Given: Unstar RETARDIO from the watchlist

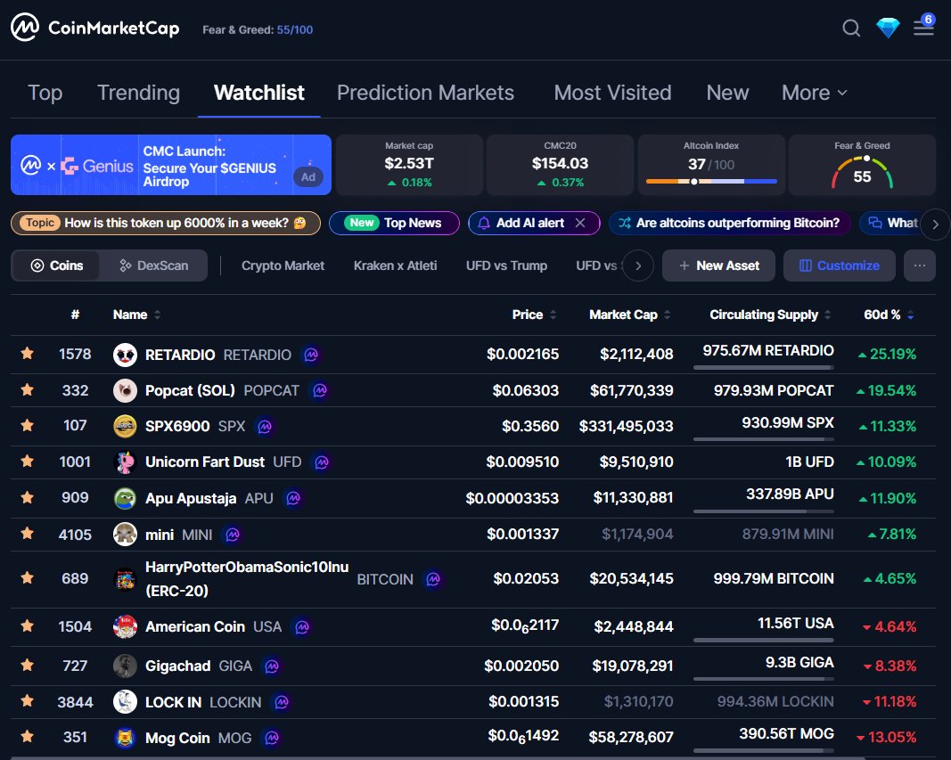Looking at the screenshot, I should coord(28,353).
